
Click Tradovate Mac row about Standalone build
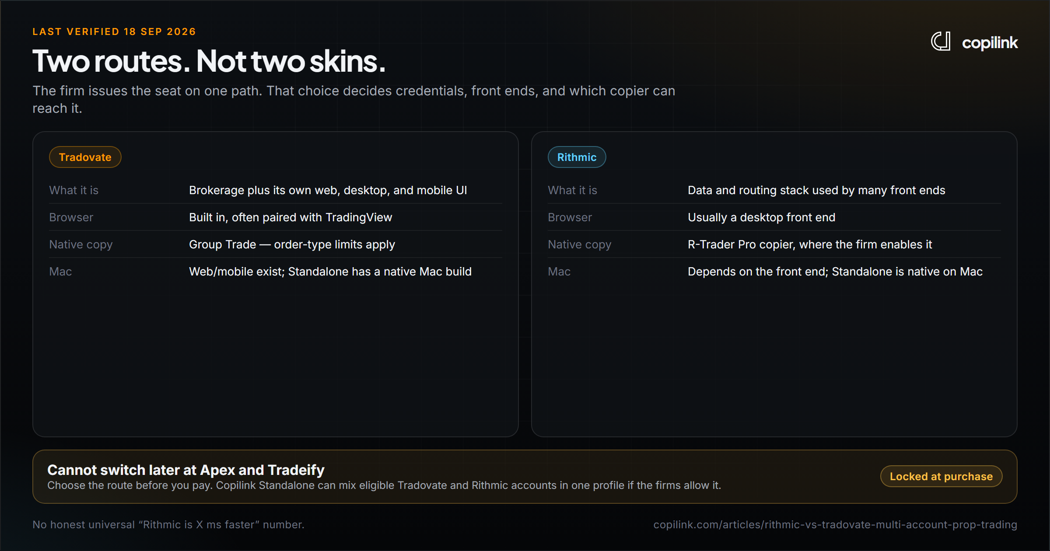point(276,272)
